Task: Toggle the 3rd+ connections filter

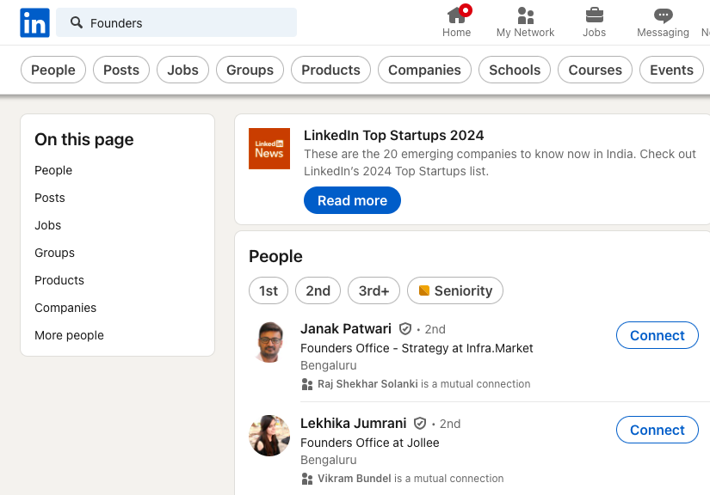Action: click(374, 290)
